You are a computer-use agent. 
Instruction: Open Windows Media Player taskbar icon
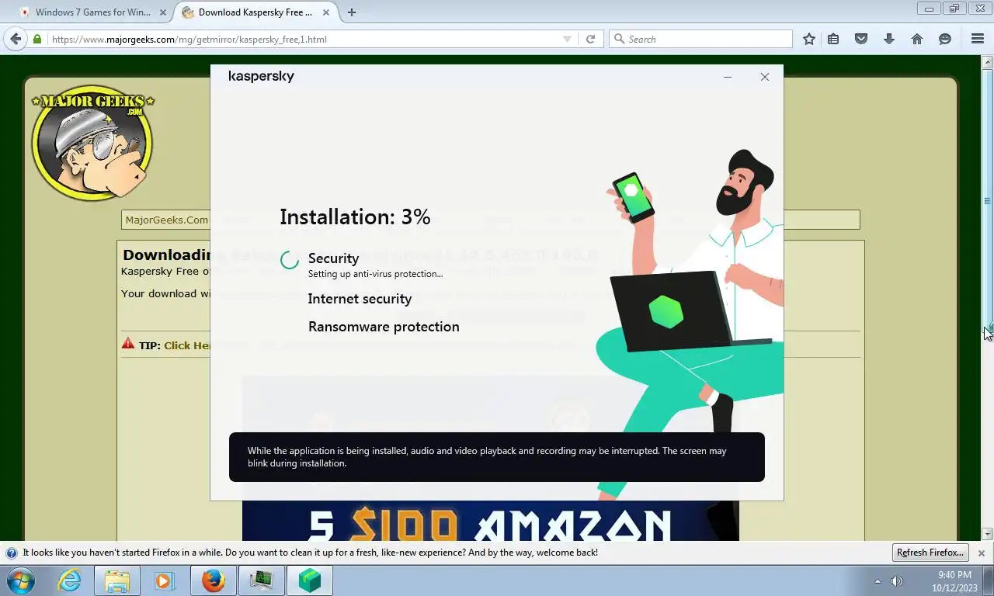pyautogui.click(x=164, y=580)
